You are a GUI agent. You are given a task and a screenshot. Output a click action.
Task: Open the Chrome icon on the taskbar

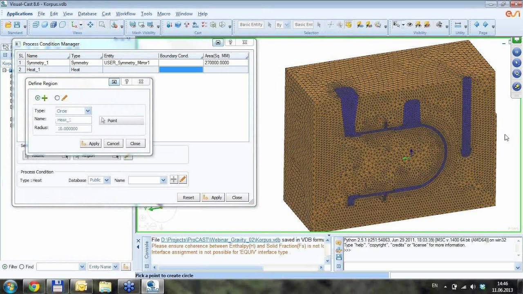click(34, 287)
